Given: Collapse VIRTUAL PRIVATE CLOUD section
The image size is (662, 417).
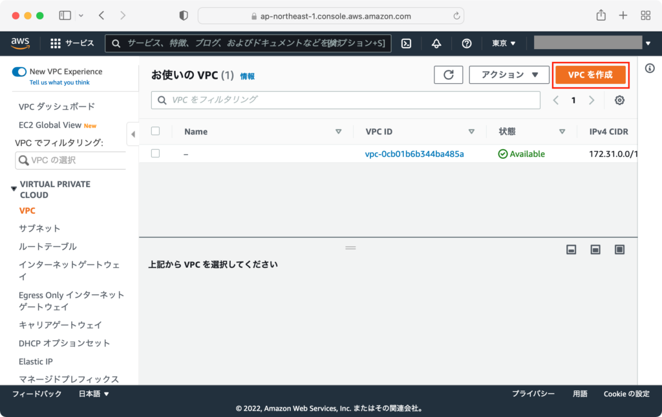Looking at the screenshot, I should [x=14, y=188].
